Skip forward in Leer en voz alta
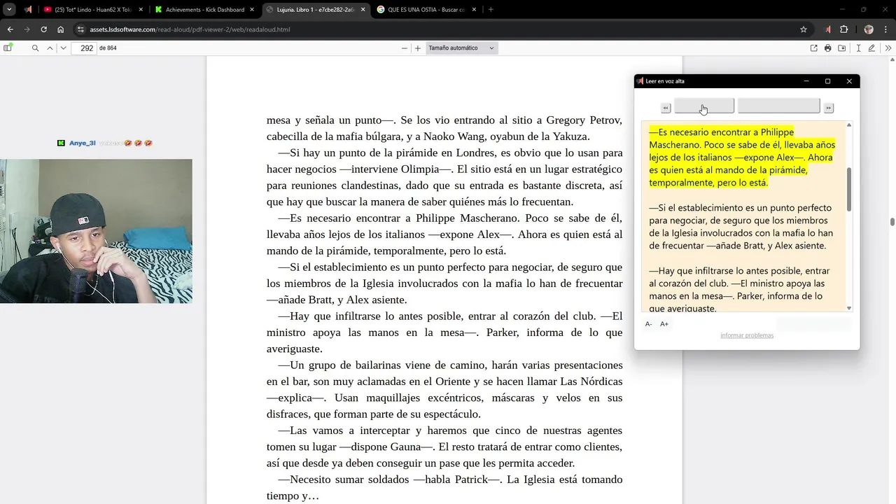896x504 pixels. click(x=829, y=108)
